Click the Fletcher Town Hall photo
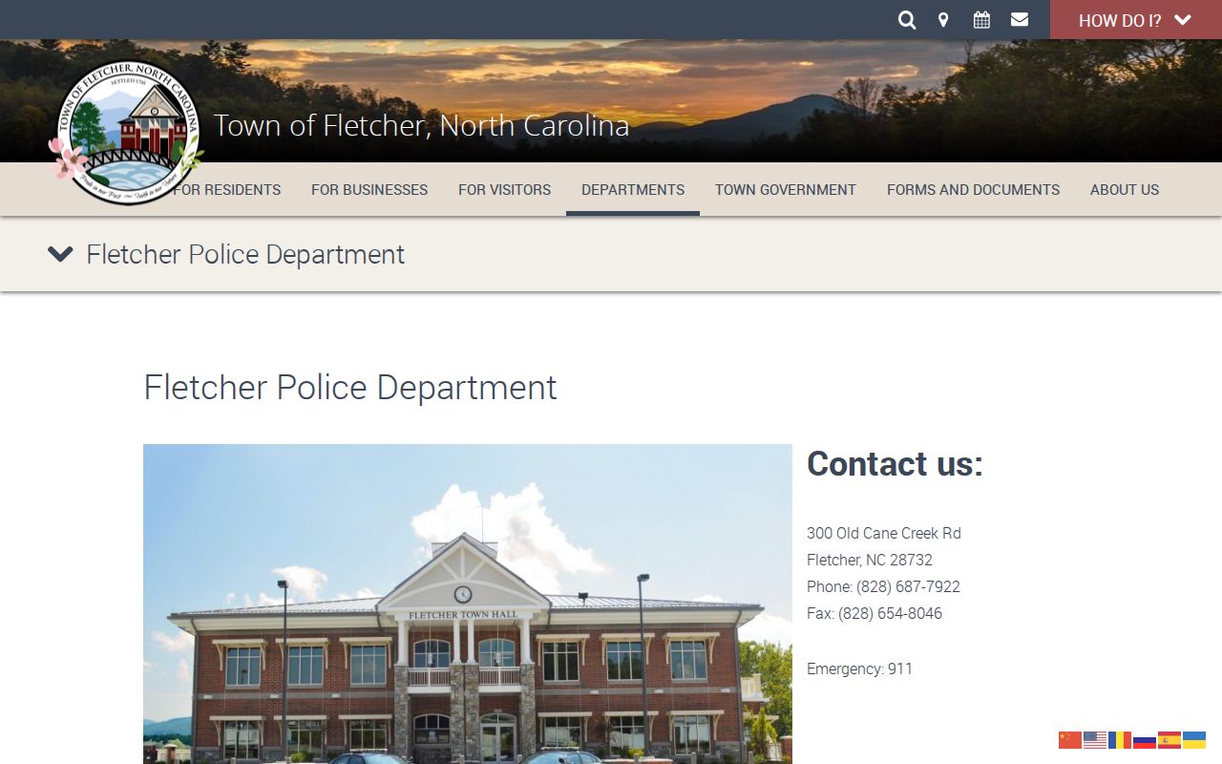 point(468,604)
